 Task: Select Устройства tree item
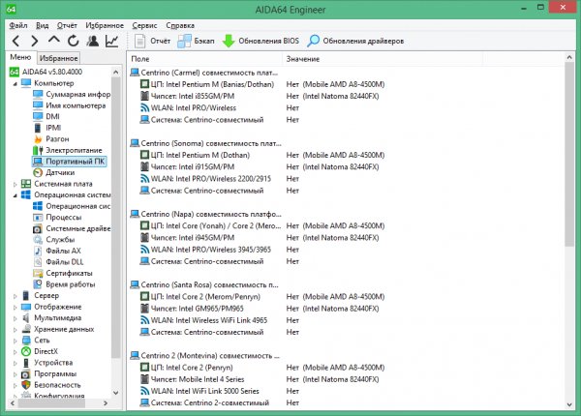(x=47, y=363)
